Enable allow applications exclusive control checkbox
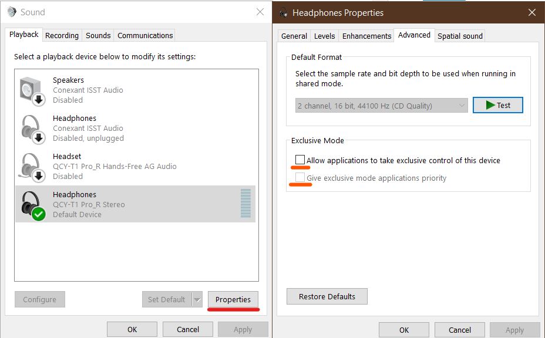This screenshot has height=338, width=545. point(300,160)
